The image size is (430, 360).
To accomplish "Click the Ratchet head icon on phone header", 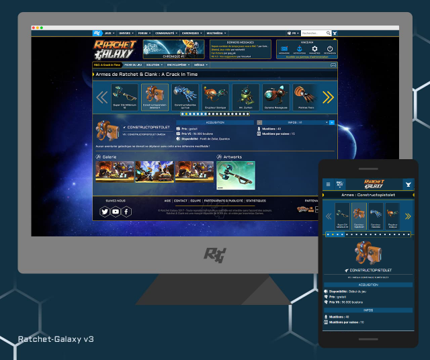I will (408, 184).
